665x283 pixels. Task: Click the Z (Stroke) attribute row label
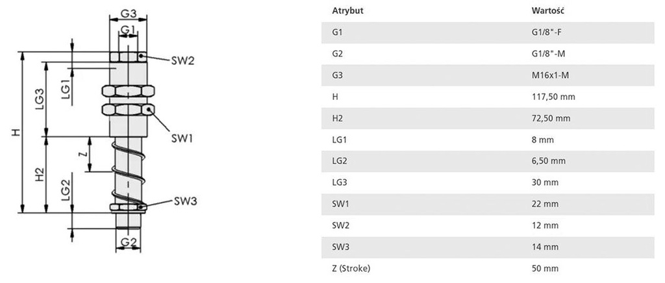pos(351,268)
